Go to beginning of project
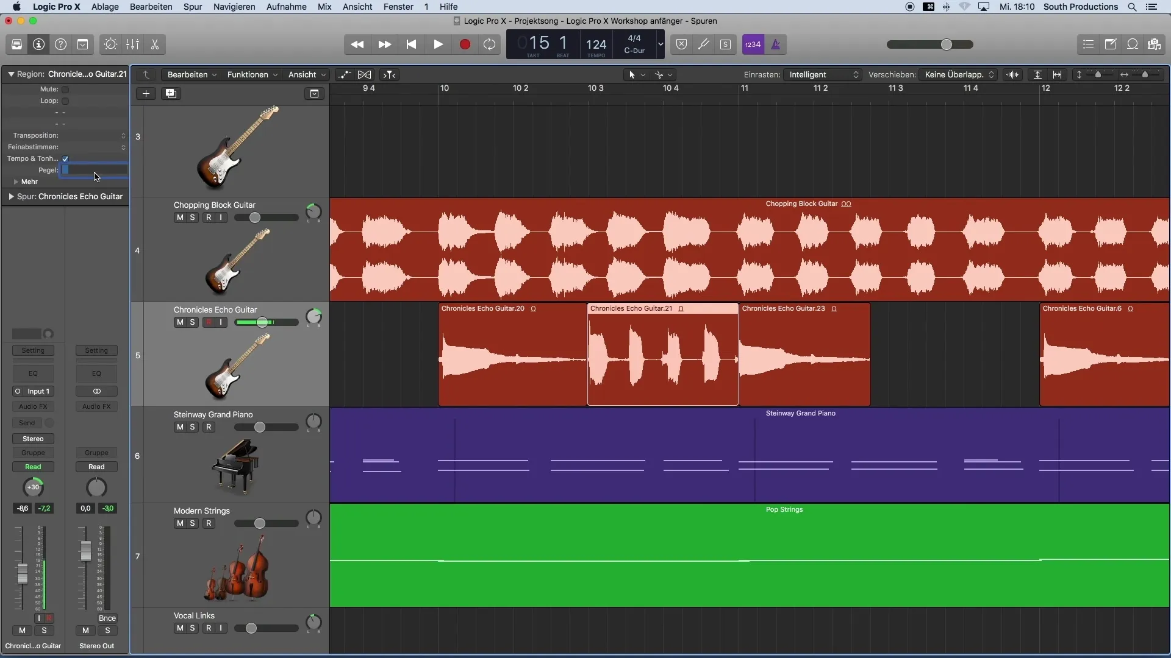This screenshot has width=1171, height=658. tap(412, 44)
